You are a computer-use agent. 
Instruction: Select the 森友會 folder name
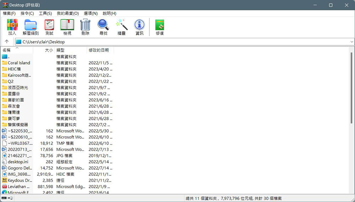pyautogui.click(x=14, y=106)
